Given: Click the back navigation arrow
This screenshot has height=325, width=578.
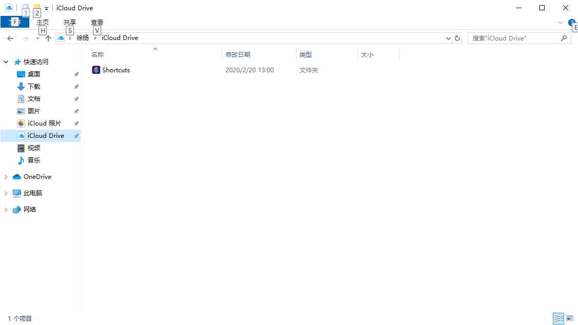Looking at the screenshot, I should point(10,38).
